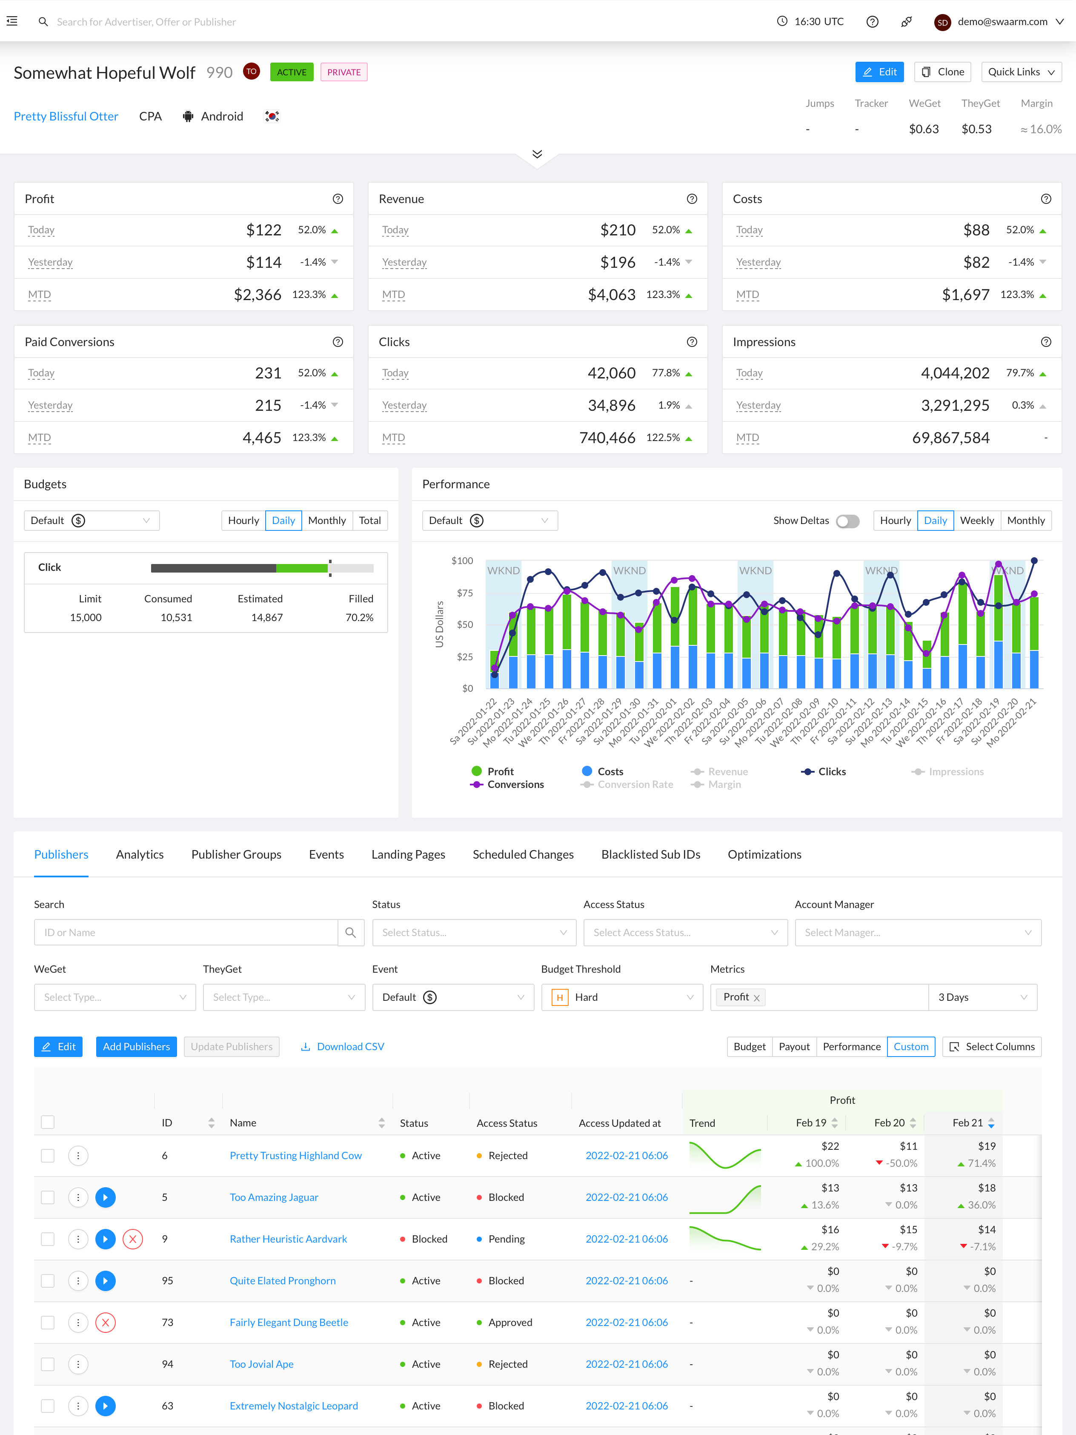Click the blue play icon for Quite Elated Pronghorn
The height and width of the screenshot is (1435, 1076).
106,1280
